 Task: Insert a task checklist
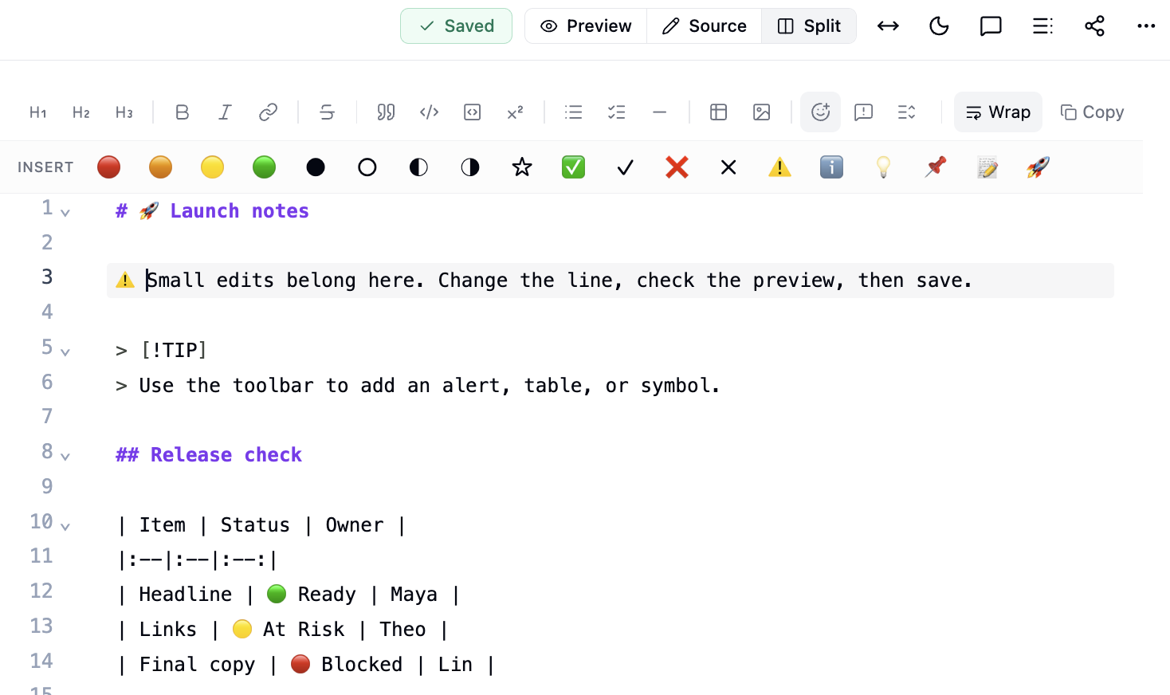tap(617, 112)
